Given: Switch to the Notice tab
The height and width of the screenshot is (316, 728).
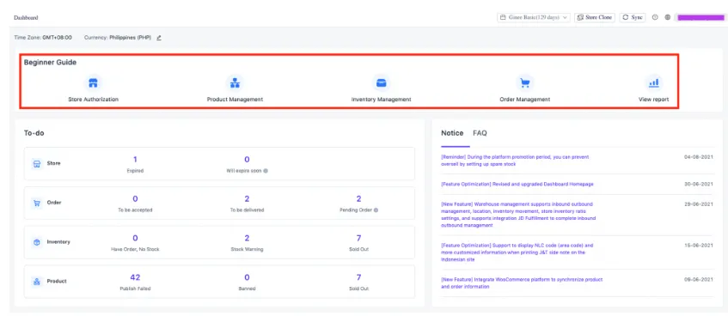Looking at the screenshot, I should pyautogui.click(x=452, y=133).
